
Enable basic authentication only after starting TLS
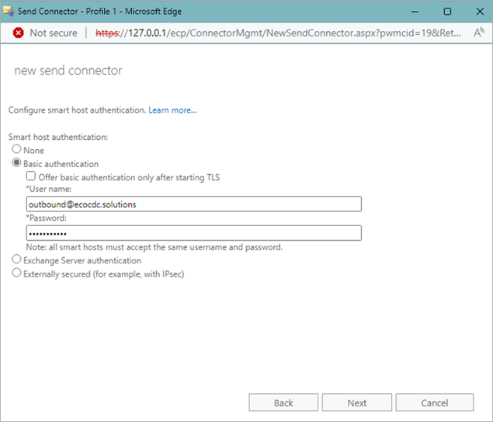pyautogui.click(x=31, y=176)
